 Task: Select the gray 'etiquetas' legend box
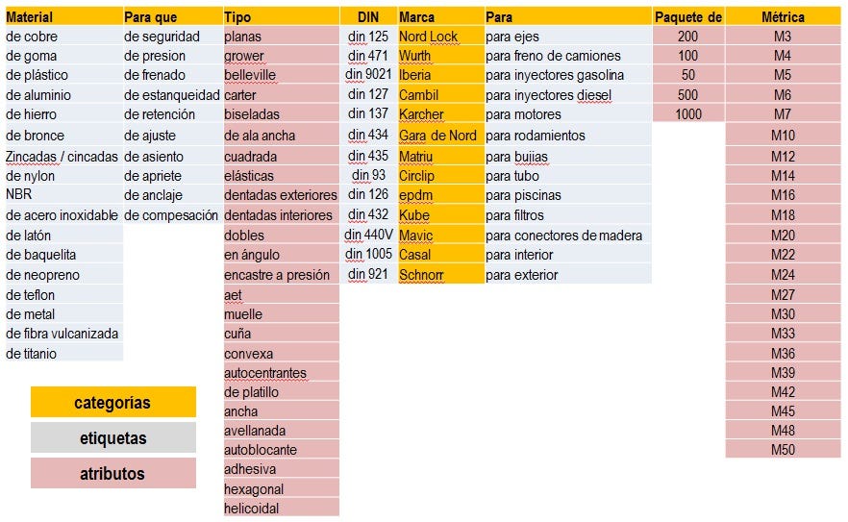pyautogui.click(x=113, y=437)
